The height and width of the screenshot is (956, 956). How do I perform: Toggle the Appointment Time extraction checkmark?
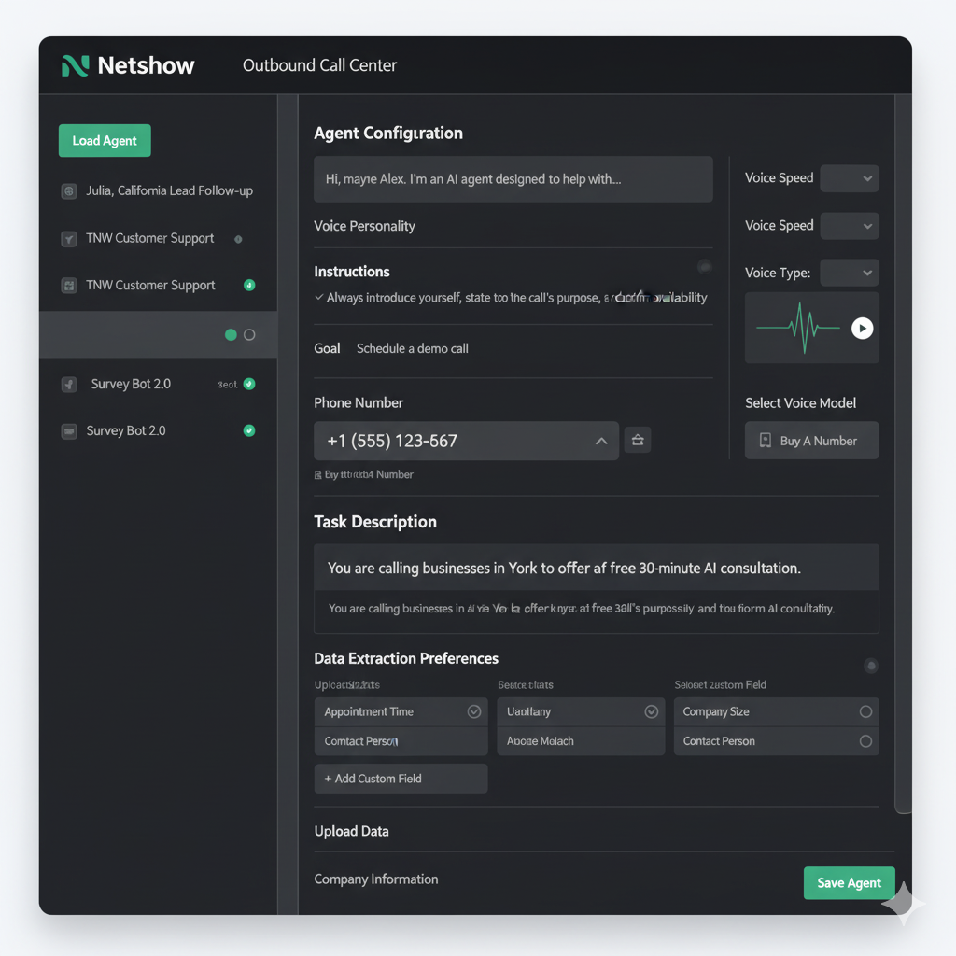tap(474, 710)
